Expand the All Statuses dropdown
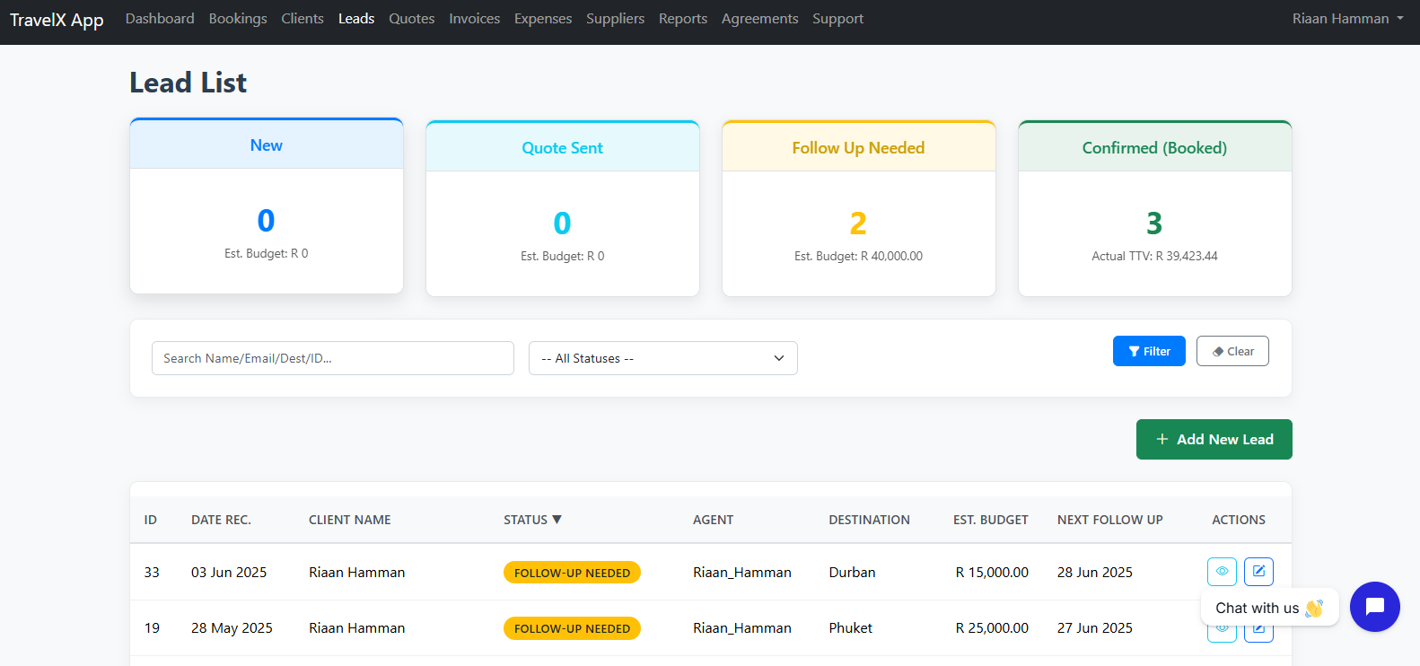This screenshot has height=666, width=1420. pos(662,358)
